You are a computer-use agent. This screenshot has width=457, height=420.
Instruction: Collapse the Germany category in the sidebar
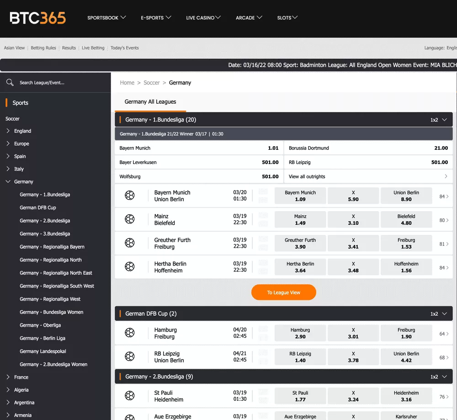click(8, 182)
